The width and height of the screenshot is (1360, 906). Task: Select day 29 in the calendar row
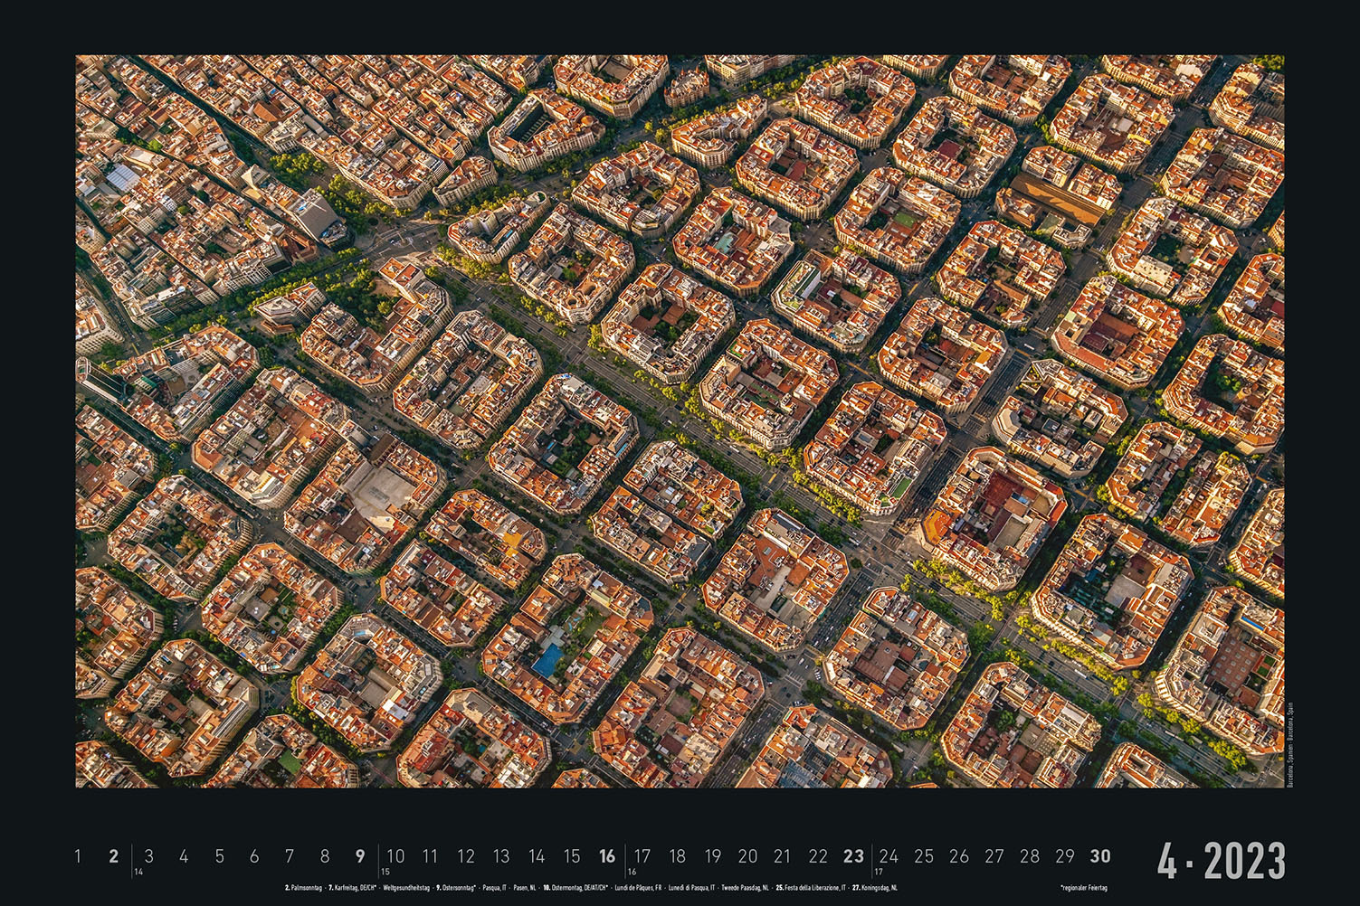(1065, 855)
